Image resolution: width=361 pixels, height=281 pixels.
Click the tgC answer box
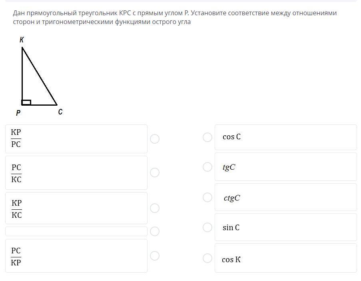click(x=286, y=167)
